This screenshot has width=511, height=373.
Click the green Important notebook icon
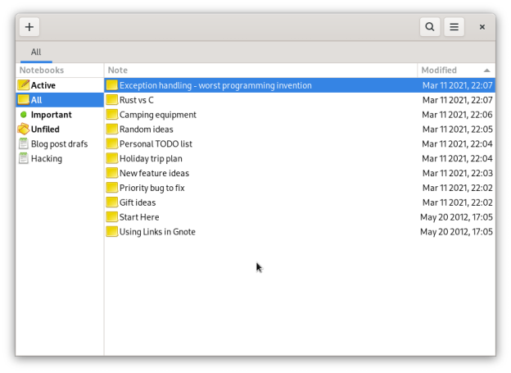(x=23, y=115)
